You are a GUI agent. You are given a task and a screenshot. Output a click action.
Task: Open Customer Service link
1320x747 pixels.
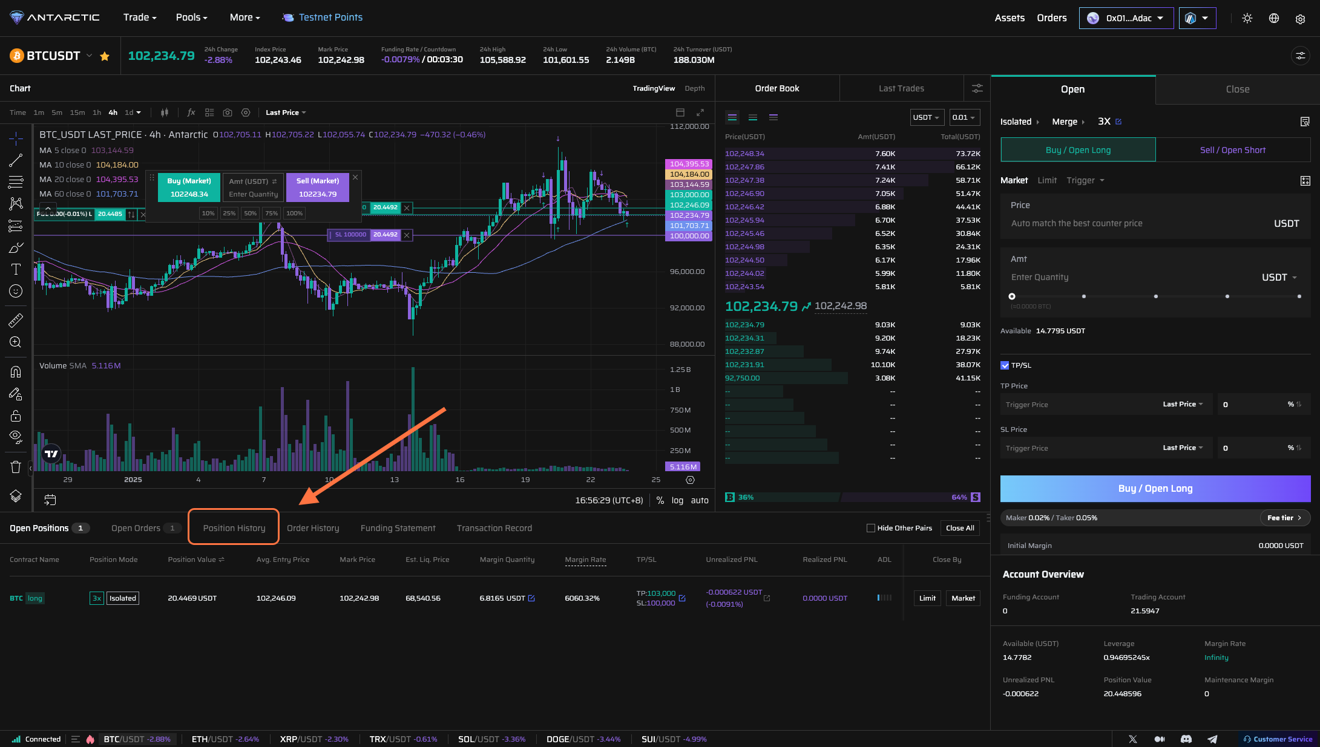pos(1277,739)
